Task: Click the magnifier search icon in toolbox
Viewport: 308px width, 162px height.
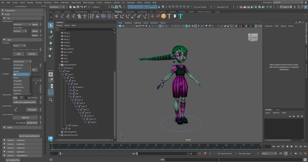Action: tap(51, 100)
